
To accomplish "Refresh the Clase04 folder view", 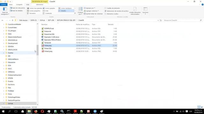I will point(161,20).
